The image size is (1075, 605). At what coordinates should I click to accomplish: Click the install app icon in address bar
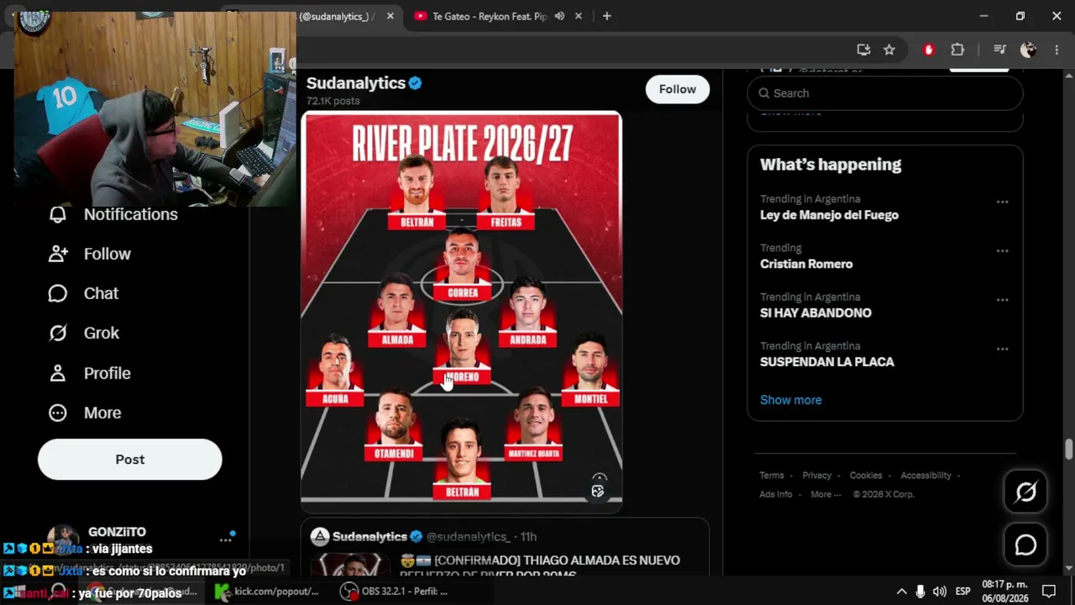863,50
